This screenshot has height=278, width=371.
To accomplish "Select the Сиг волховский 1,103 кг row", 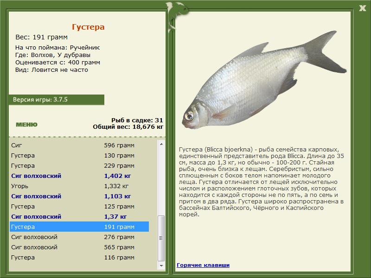I will (79, 196).
